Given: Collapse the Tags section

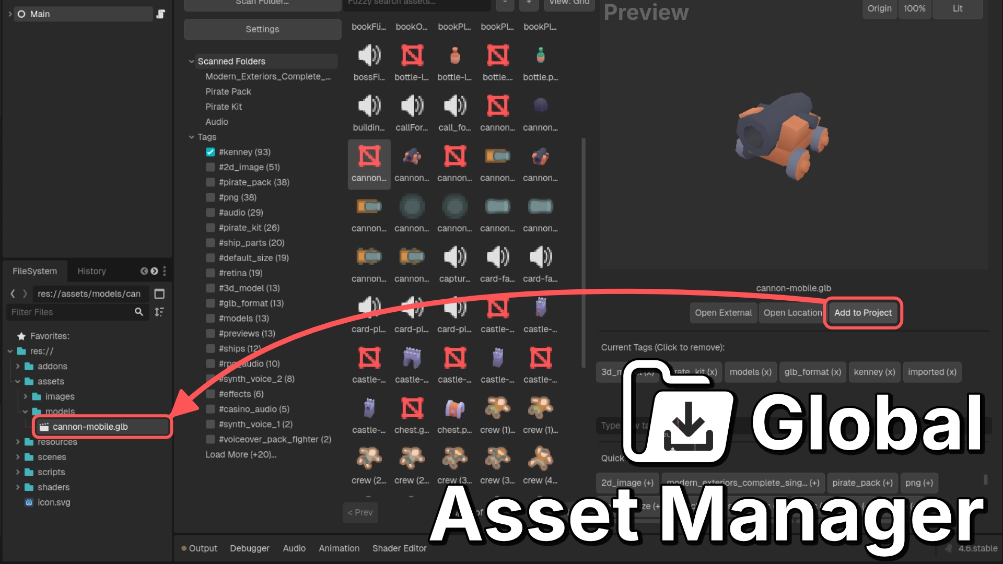Looking at the screenshot, I should 191,137.
